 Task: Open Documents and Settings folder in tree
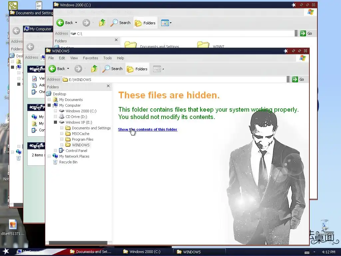[91, 128]
